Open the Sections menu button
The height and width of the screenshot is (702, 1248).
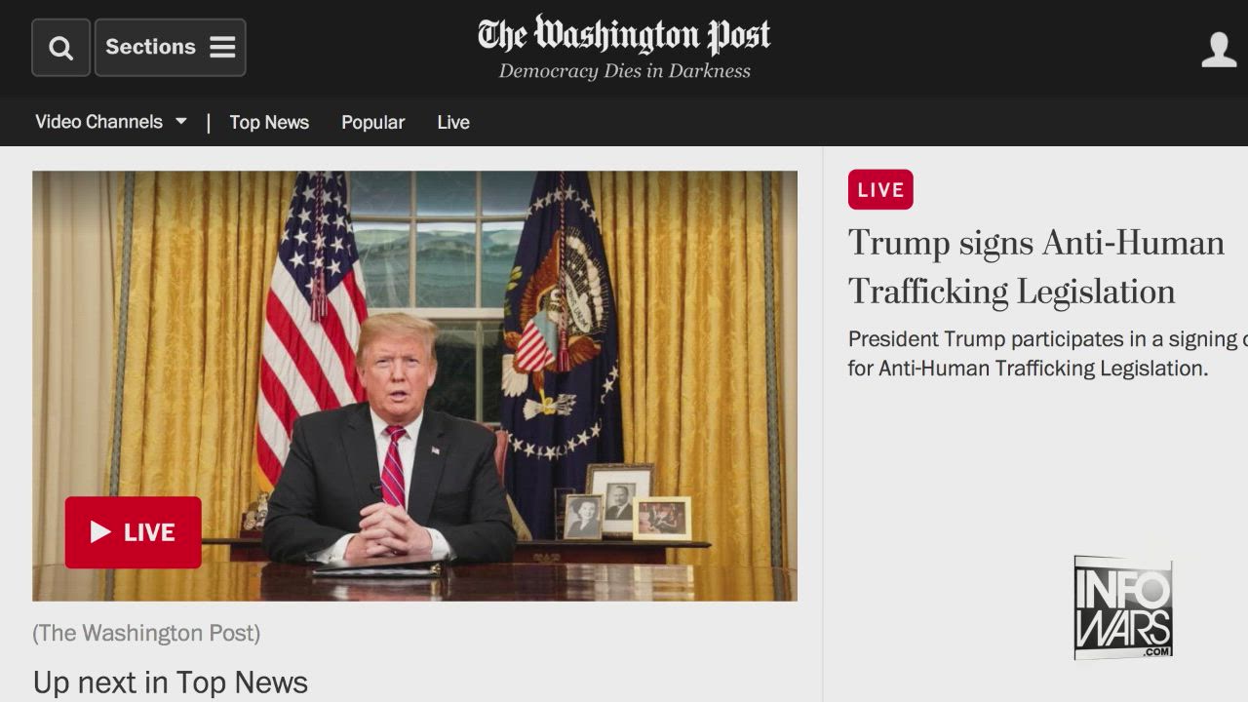(170, 48)
